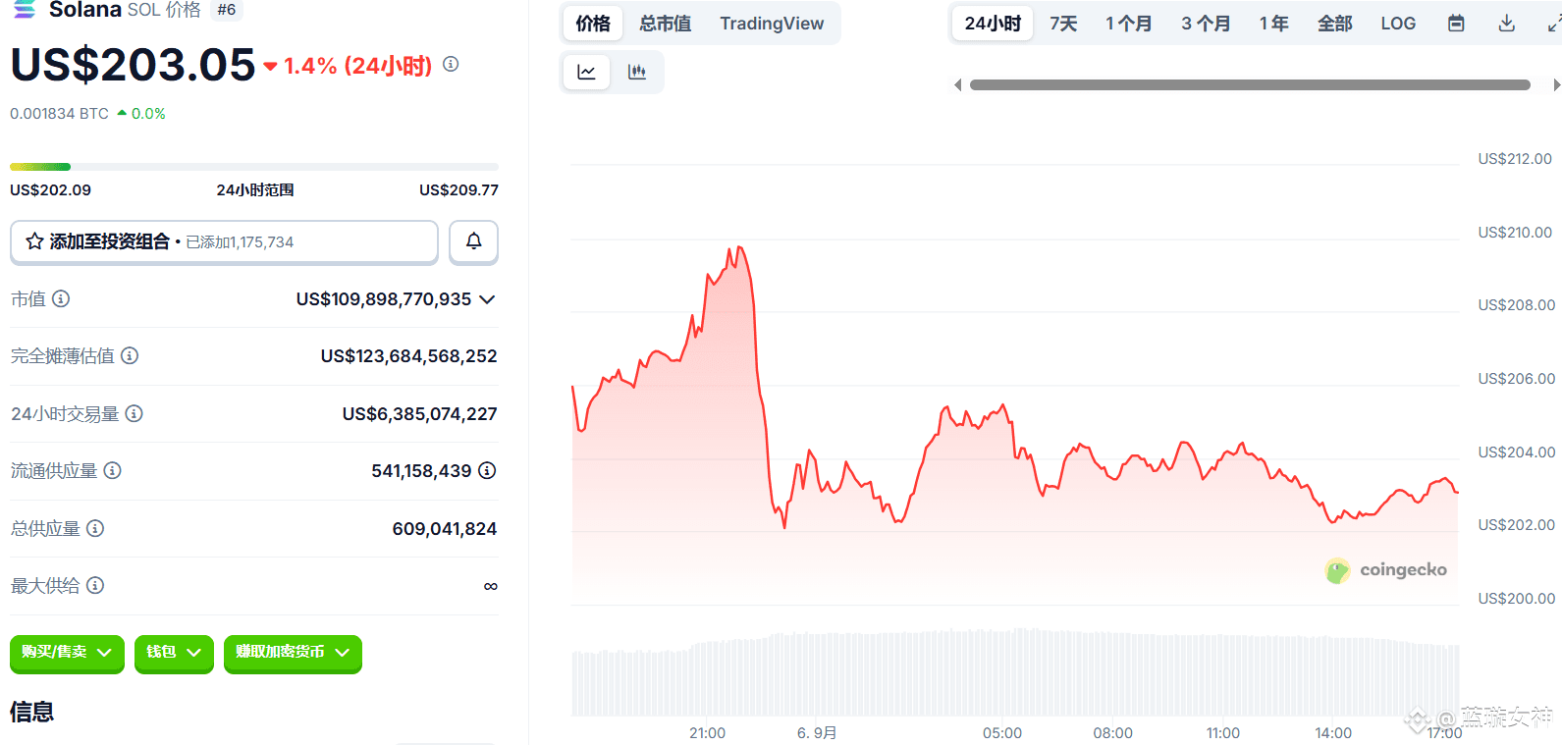1562x745 pixels.
Task: Click 添加至投资组合 button
Action: (224, 241)
